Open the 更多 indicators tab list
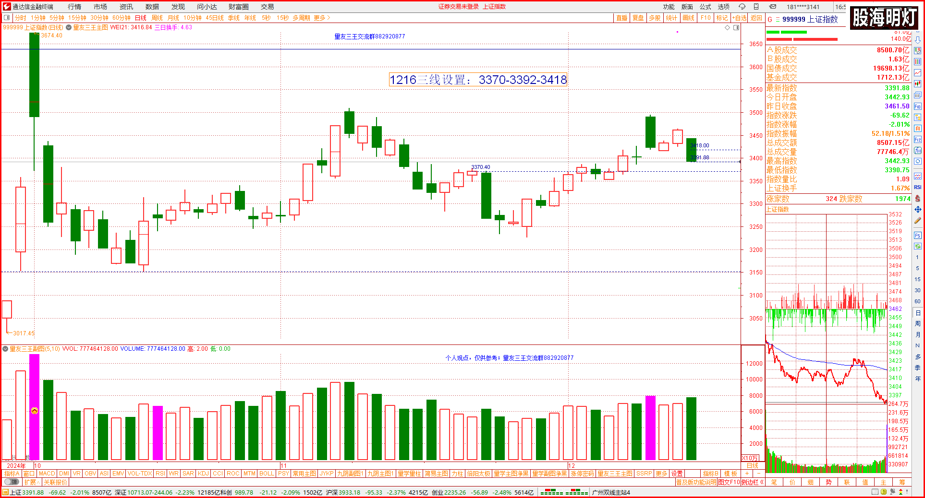Image resolution: width=925 pixels, height=498 pixels. click(x=661, y=474)
